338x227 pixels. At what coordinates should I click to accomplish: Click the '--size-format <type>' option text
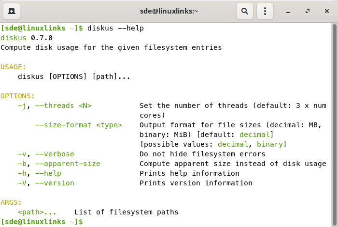pyautogui.click(x=79, y=125)
